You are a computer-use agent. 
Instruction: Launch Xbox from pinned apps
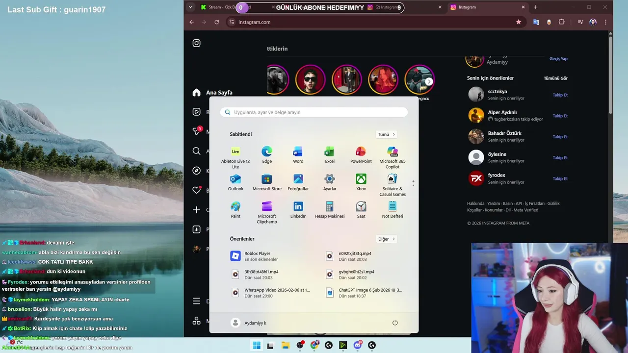coord(361,182)
